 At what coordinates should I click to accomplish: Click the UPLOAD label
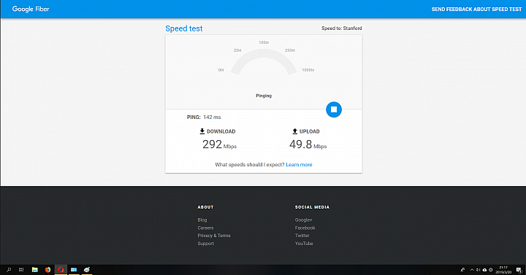tap(309, 131)
